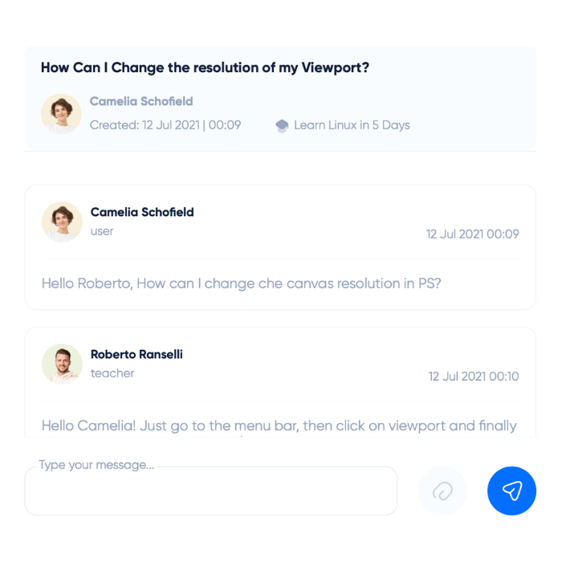
Task: Click Roberto Ranselli's profile avatar
Action: (62, 364)
